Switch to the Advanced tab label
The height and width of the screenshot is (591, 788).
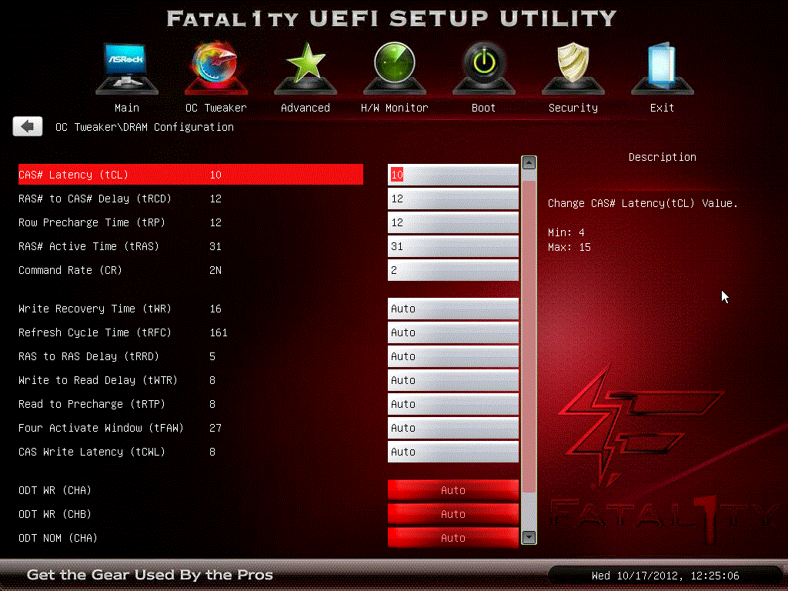click(x=306, y=108)
